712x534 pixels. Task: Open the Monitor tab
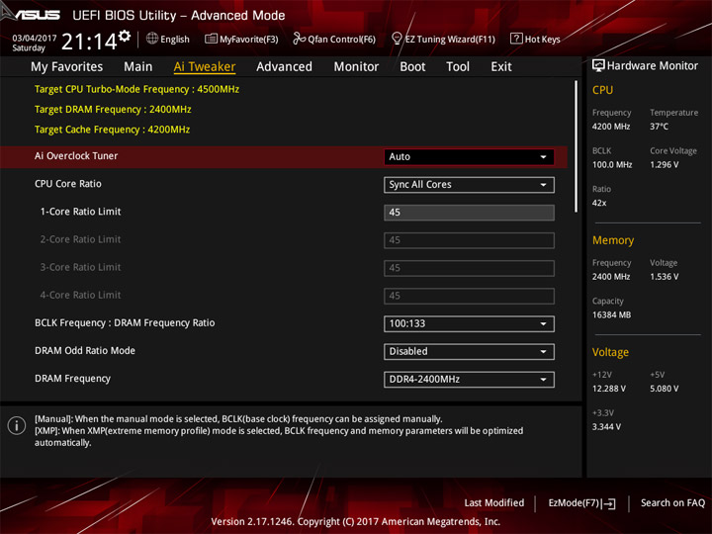pos(356,67)
